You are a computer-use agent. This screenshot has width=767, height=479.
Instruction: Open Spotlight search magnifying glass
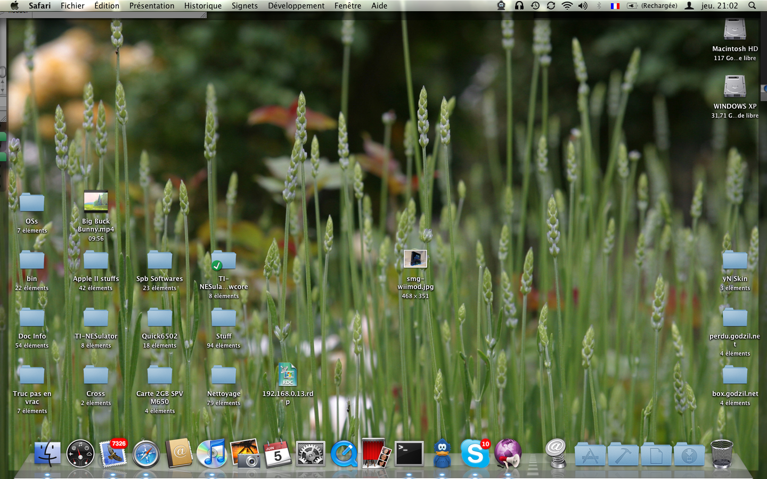(x=752, y=6)
